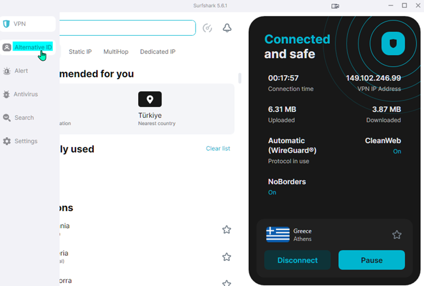Click the Clear list link
Screen dimensions: 424x286
click(218, 148)
